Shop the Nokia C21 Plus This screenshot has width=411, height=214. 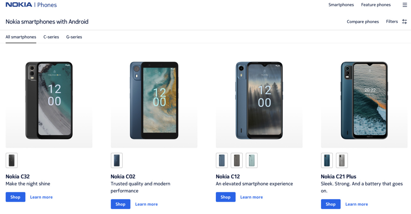331,204
